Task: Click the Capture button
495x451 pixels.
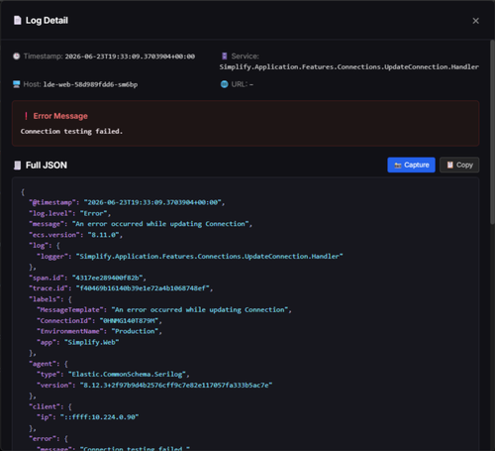Action: click(x=411, y=165)
